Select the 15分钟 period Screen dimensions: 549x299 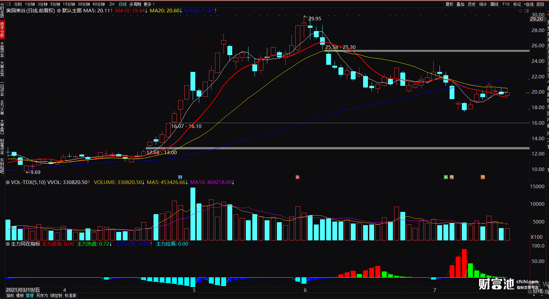(x=69, y=4)
